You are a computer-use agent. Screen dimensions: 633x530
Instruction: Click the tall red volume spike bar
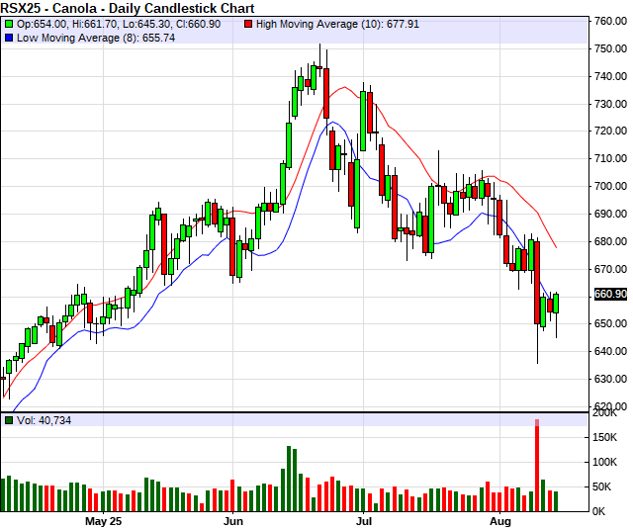[537, 465]
